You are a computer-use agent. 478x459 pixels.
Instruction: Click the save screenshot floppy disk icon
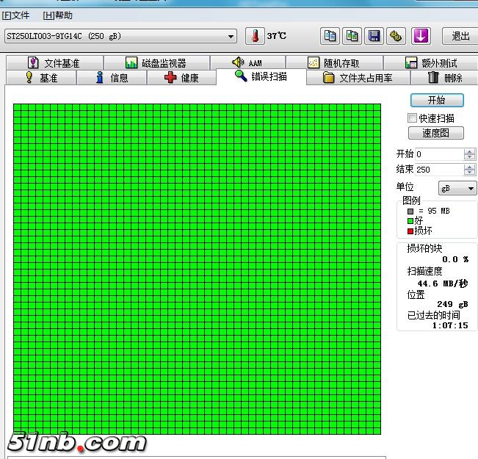[374, 36]
